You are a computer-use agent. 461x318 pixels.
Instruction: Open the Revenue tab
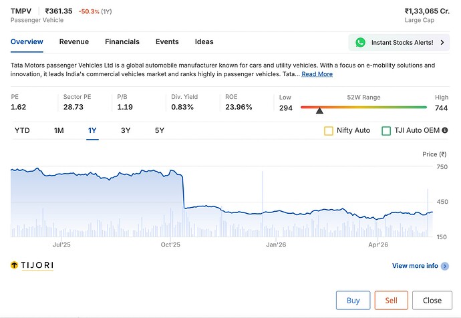click(74, 41)
